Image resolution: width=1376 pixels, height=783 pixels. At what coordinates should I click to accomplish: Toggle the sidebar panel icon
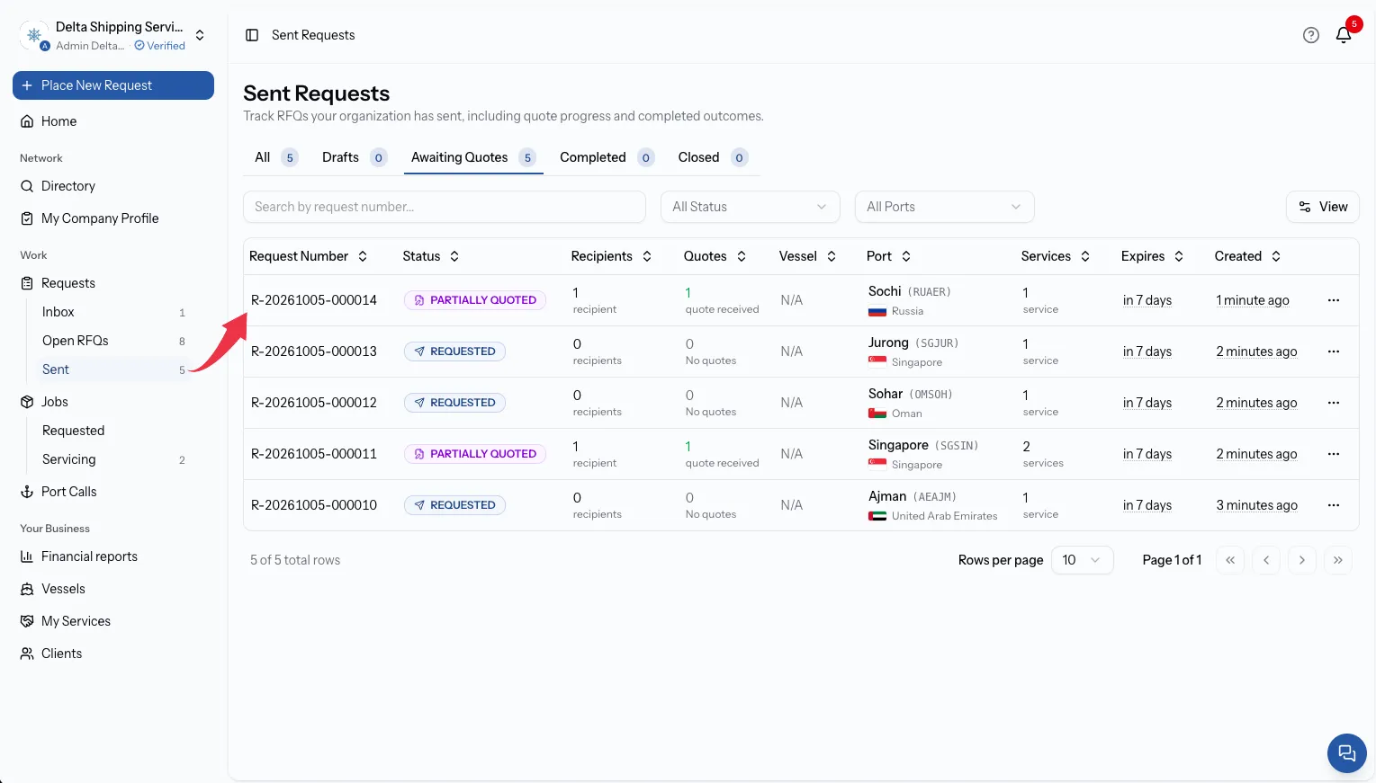pyautogui.click(x=252, y=35)
